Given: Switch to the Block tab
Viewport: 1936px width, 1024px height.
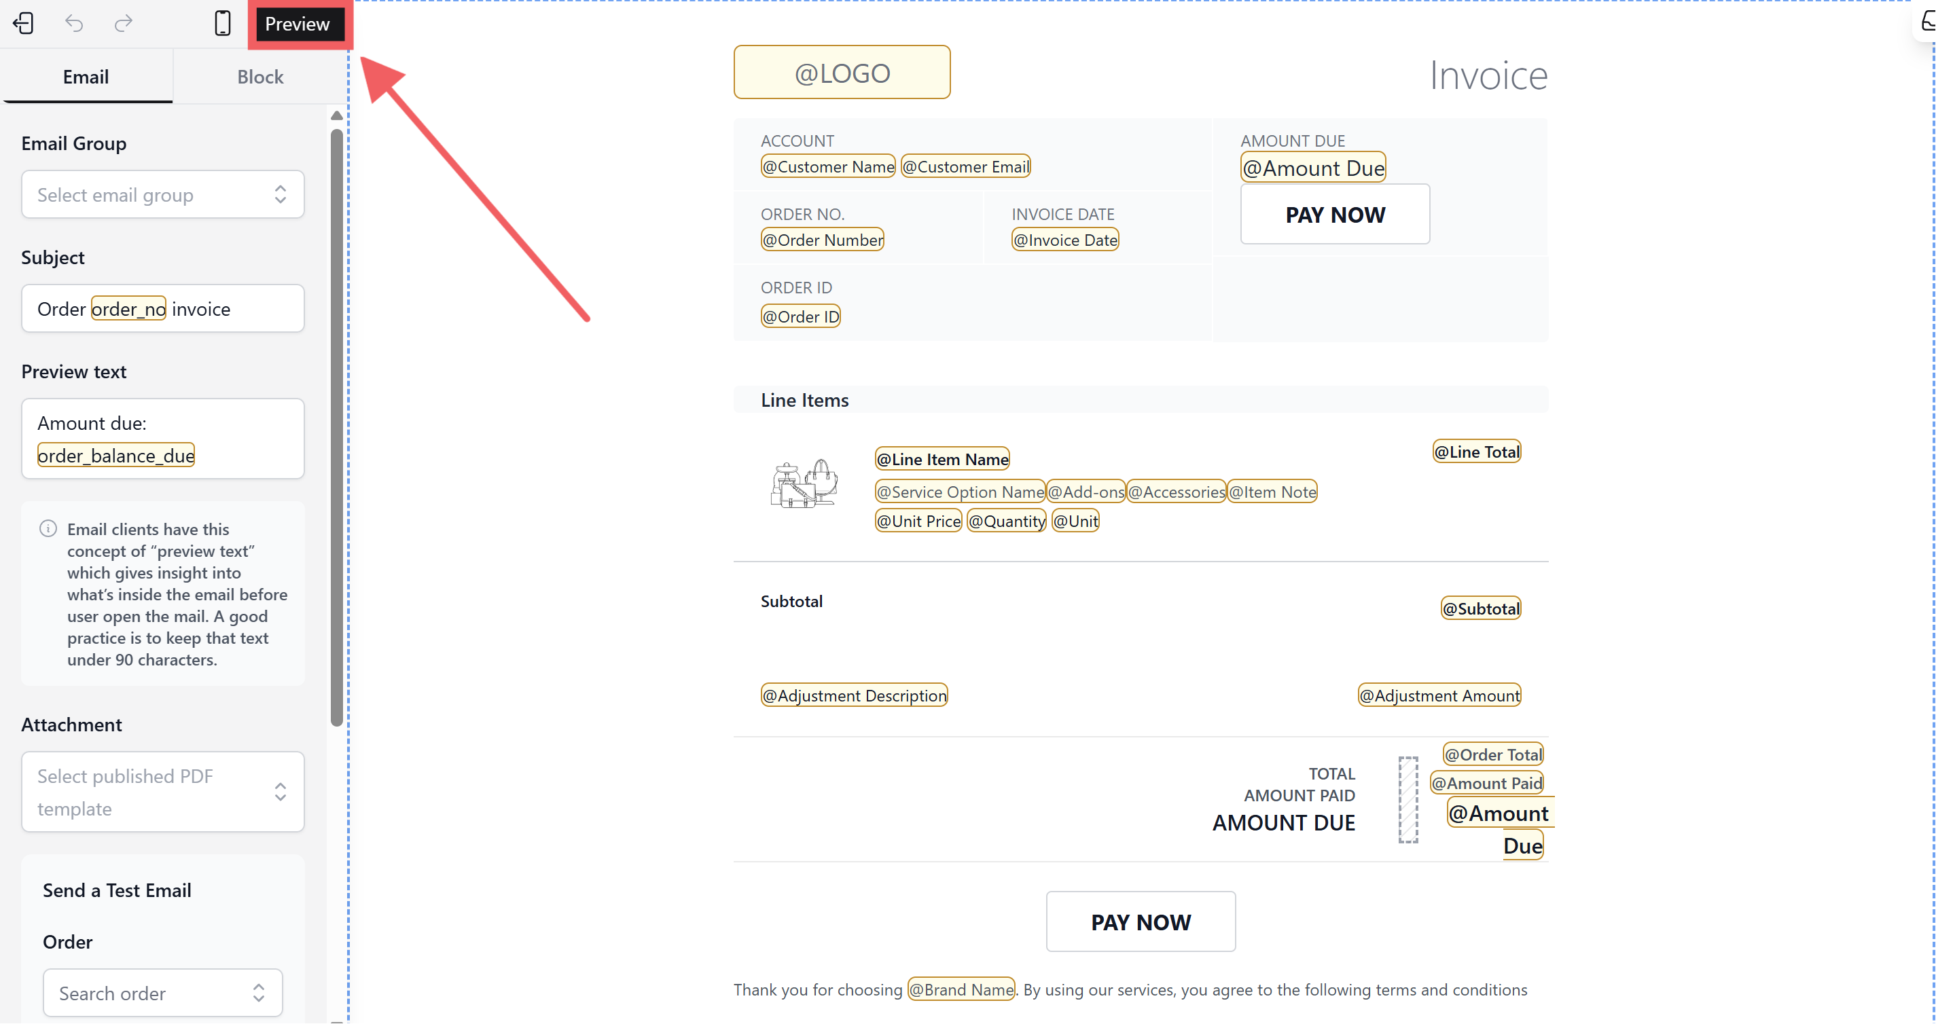Looking at the screenshot, I should click(x=260, y=77).
